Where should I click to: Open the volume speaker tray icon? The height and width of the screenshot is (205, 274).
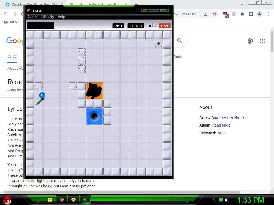point(227,200)
